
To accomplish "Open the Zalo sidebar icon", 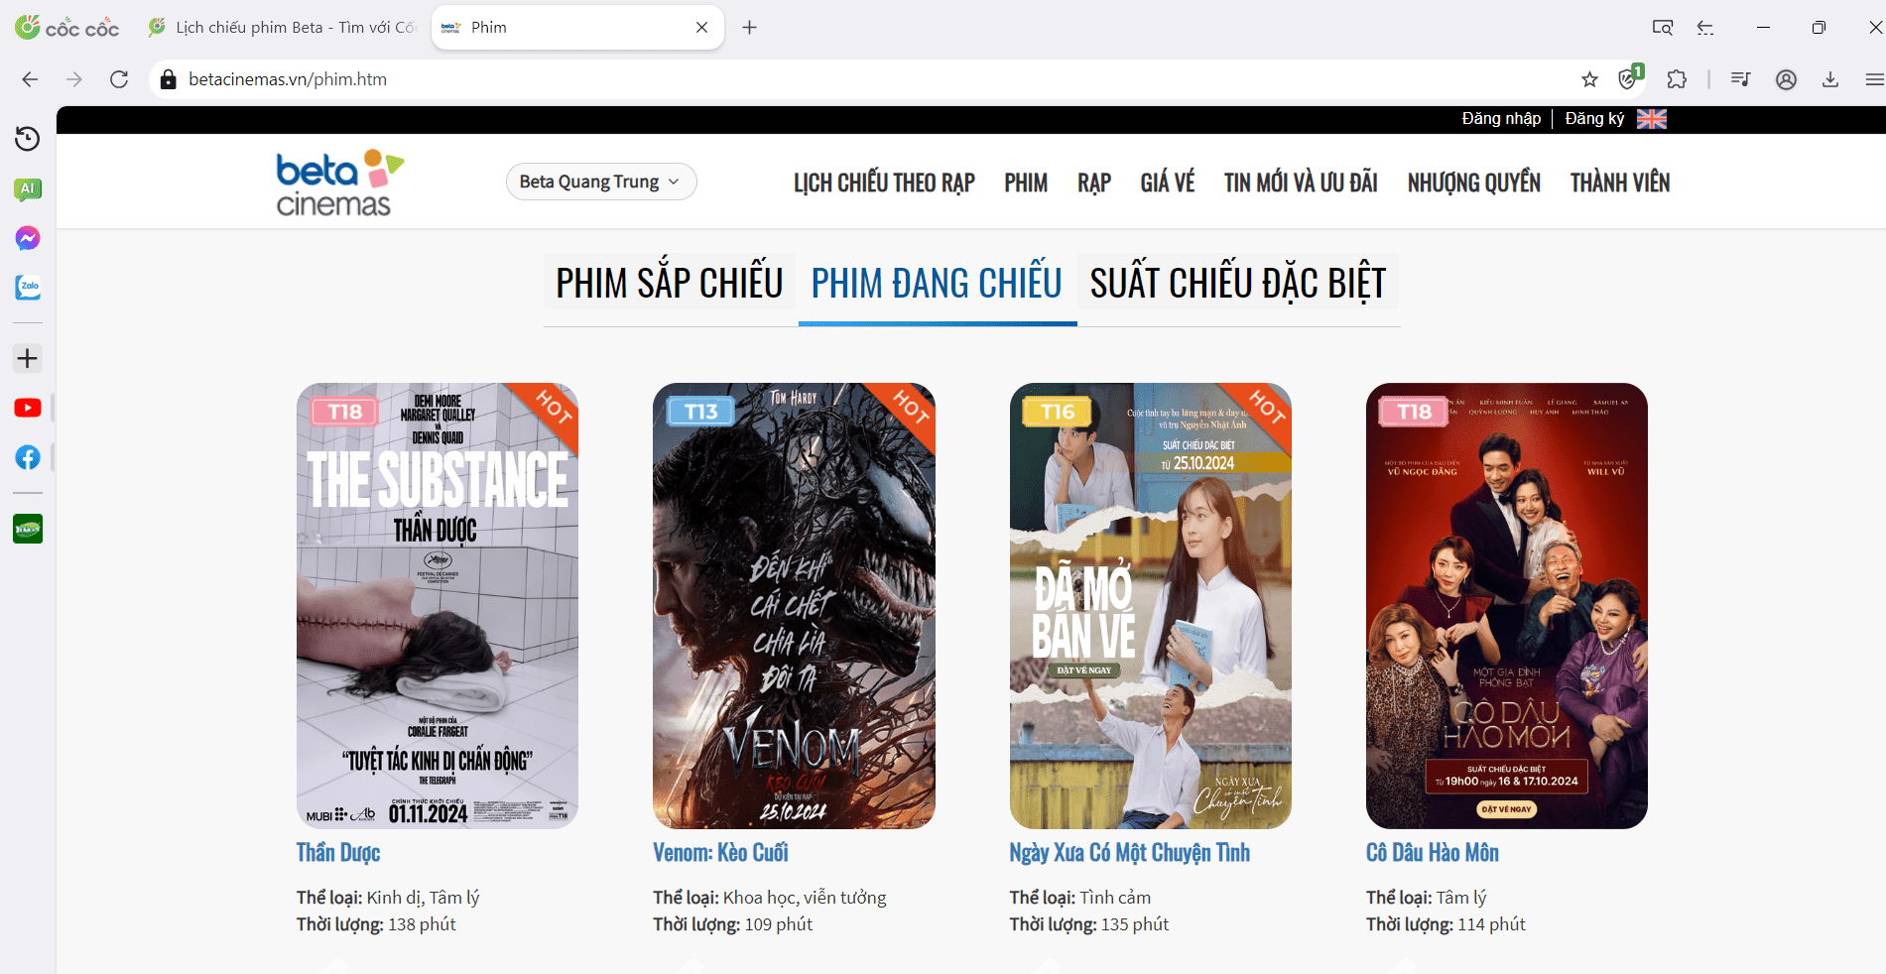I will [x=28, y=288].
